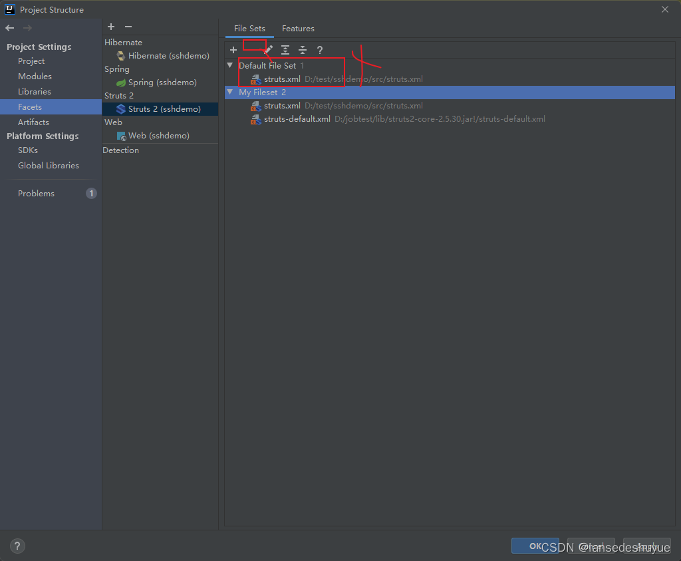Viewport: 681px width, 561px height.
Task: Collapse the Default File Set node
Action: pos(229,66)
